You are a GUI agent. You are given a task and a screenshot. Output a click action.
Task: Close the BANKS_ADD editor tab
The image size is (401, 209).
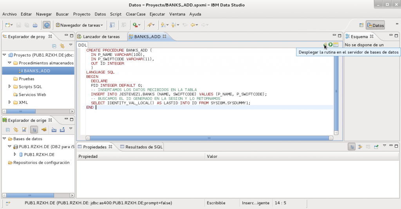[164, 36]
